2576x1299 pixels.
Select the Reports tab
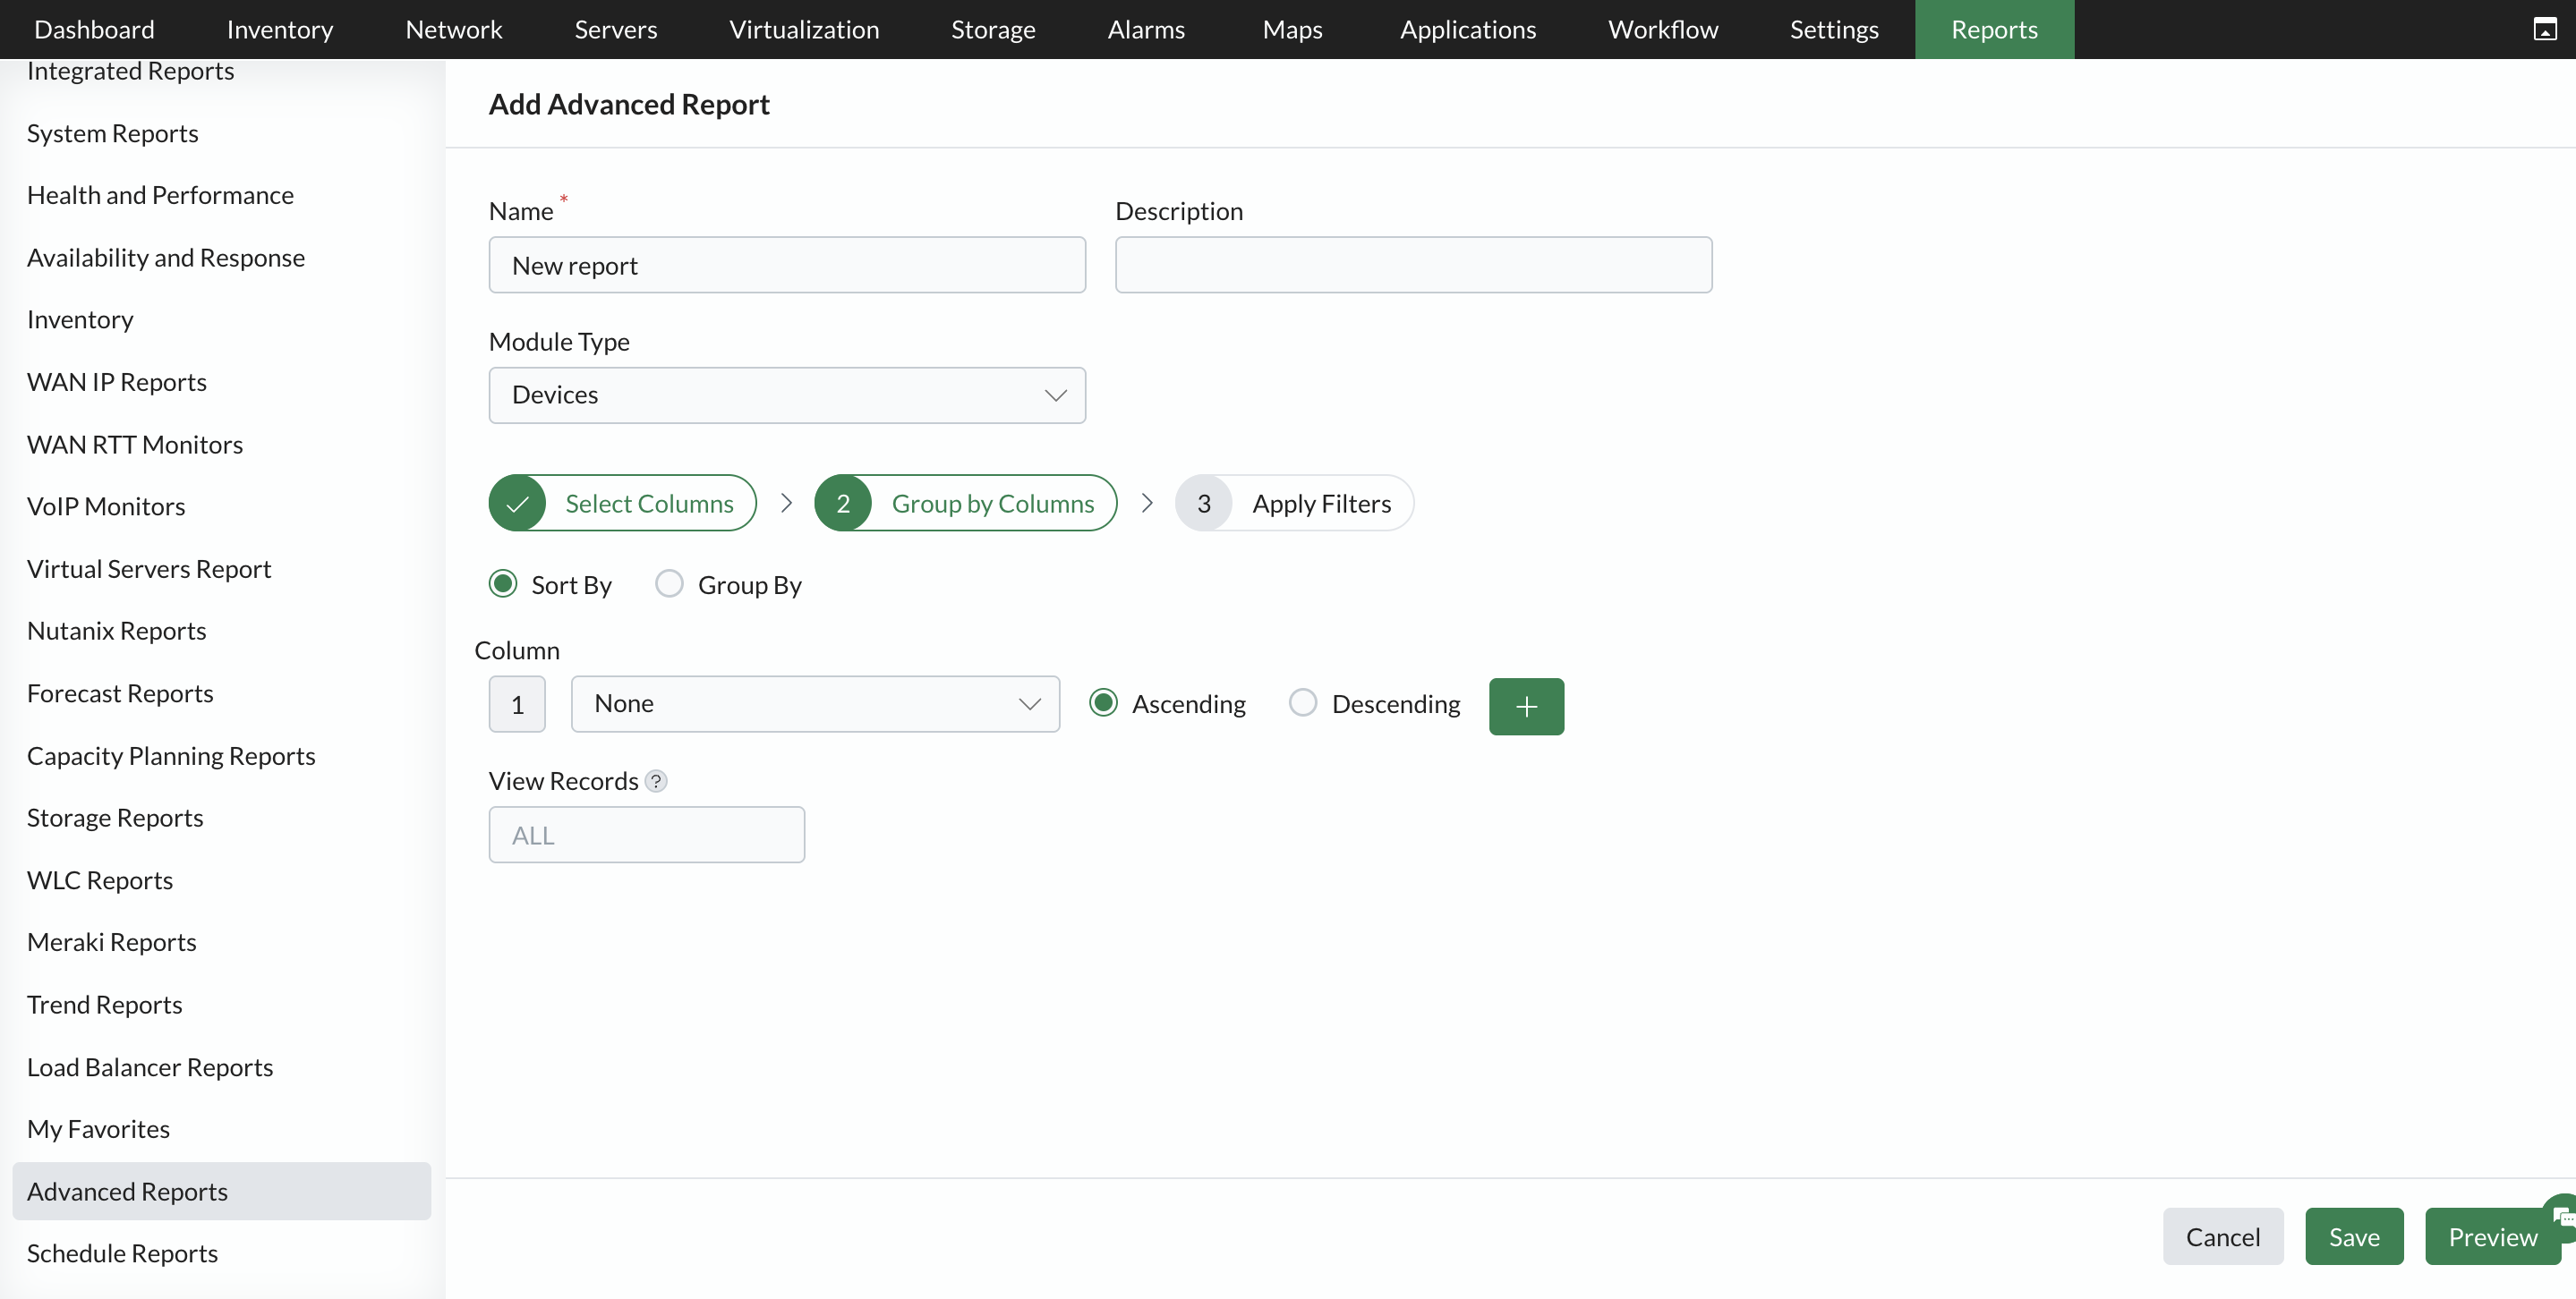(x=1994, y=29)
